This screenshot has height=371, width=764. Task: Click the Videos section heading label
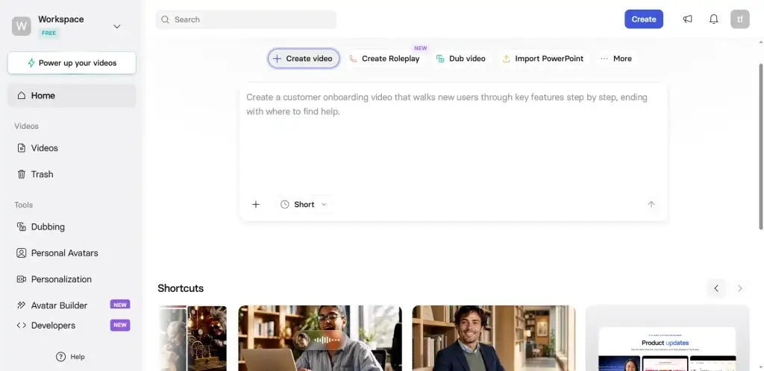(x=26, y=126)
